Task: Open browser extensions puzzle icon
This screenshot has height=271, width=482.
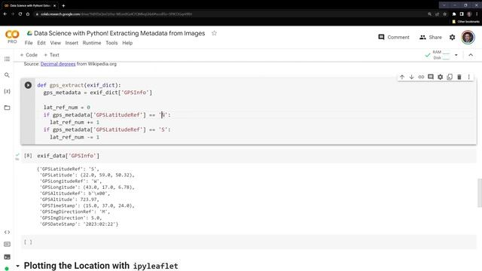Action: point(454,14)
